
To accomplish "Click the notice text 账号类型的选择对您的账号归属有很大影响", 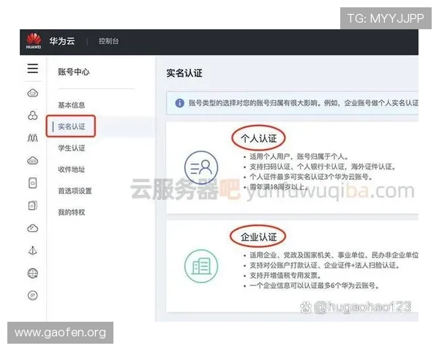I will click(253, 103).
